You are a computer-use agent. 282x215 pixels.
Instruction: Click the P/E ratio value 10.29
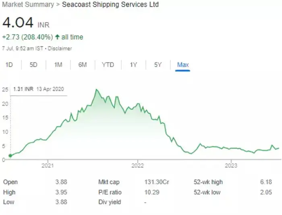151,192
